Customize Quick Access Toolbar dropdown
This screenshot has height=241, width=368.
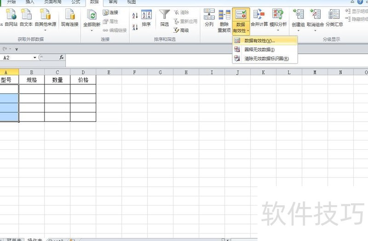17,49
